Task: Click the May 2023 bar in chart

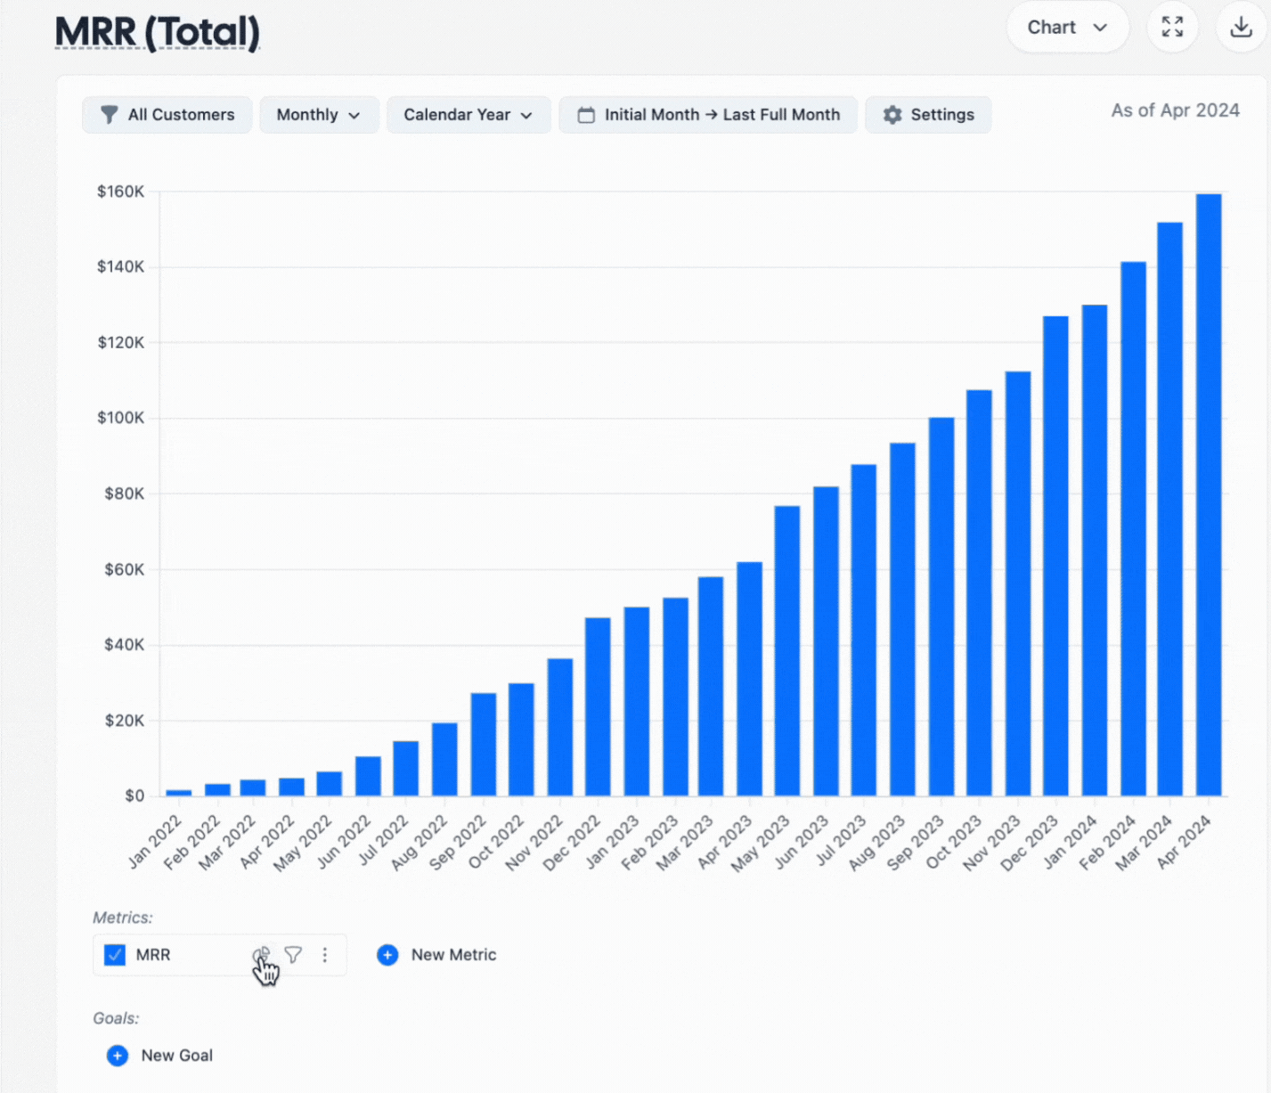Action: [x=786, y=650]
